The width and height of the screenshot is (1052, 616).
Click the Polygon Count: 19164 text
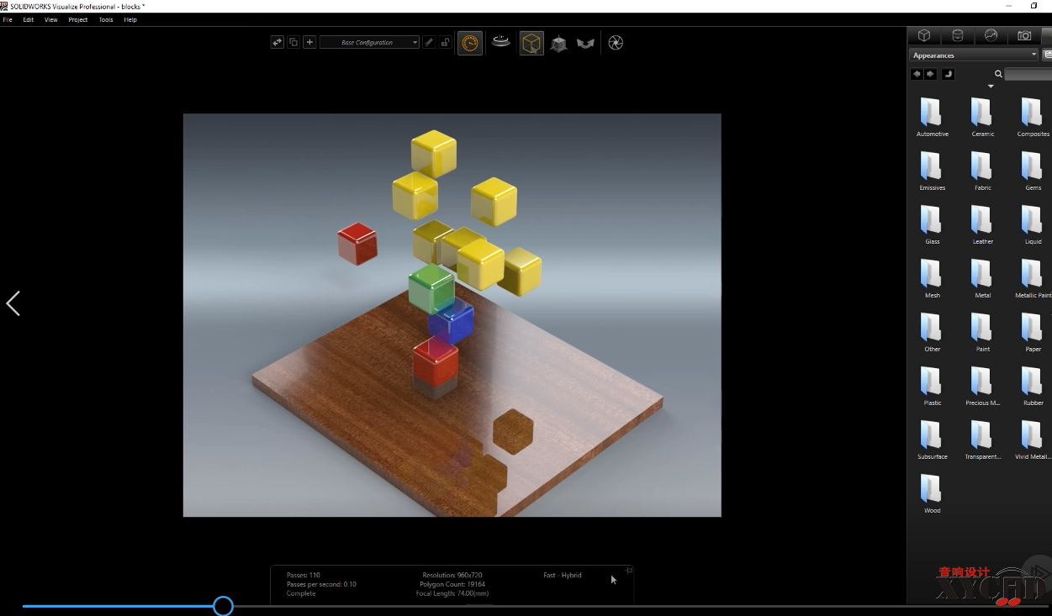[452, 584]
